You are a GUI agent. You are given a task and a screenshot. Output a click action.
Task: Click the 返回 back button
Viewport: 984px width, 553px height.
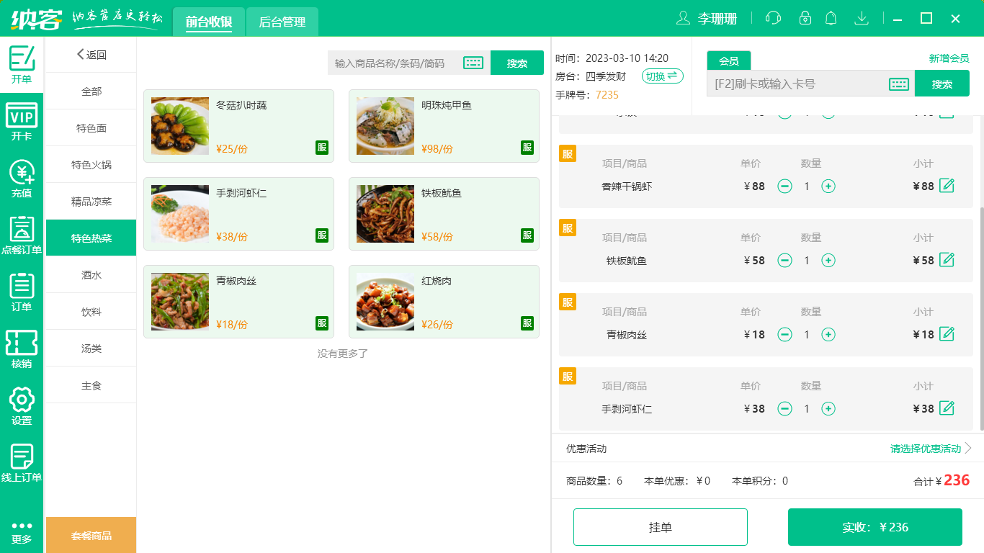[91, 55]
